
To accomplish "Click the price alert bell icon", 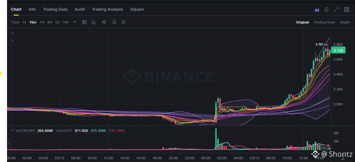I will [x=326, y=9].
